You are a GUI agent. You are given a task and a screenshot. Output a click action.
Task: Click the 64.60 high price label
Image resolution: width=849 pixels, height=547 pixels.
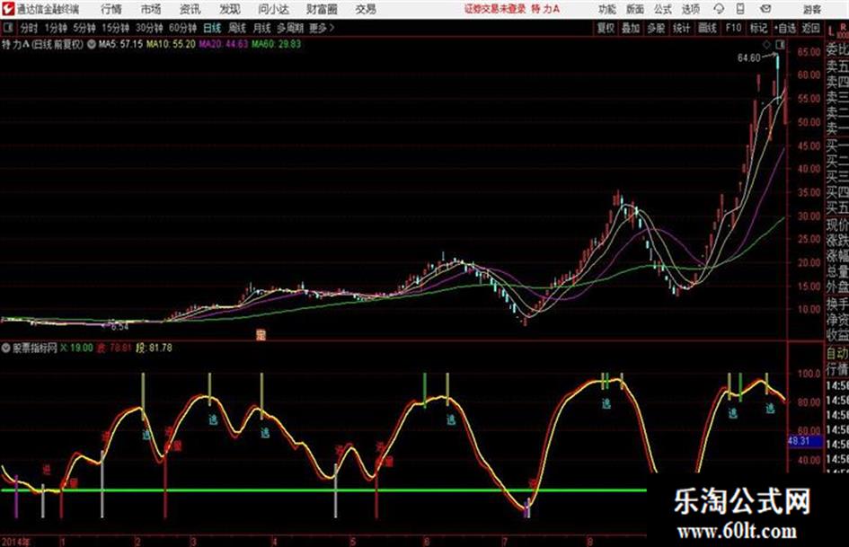[749, 58]
